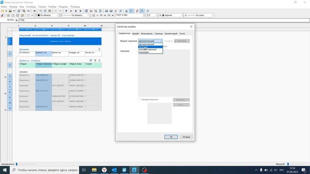310x174 pixels.
Task: Click the Undo arrow icon
Action: [56, 11]
